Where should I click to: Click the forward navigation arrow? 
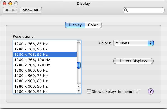pyautogui.click(x=13, y=10)
